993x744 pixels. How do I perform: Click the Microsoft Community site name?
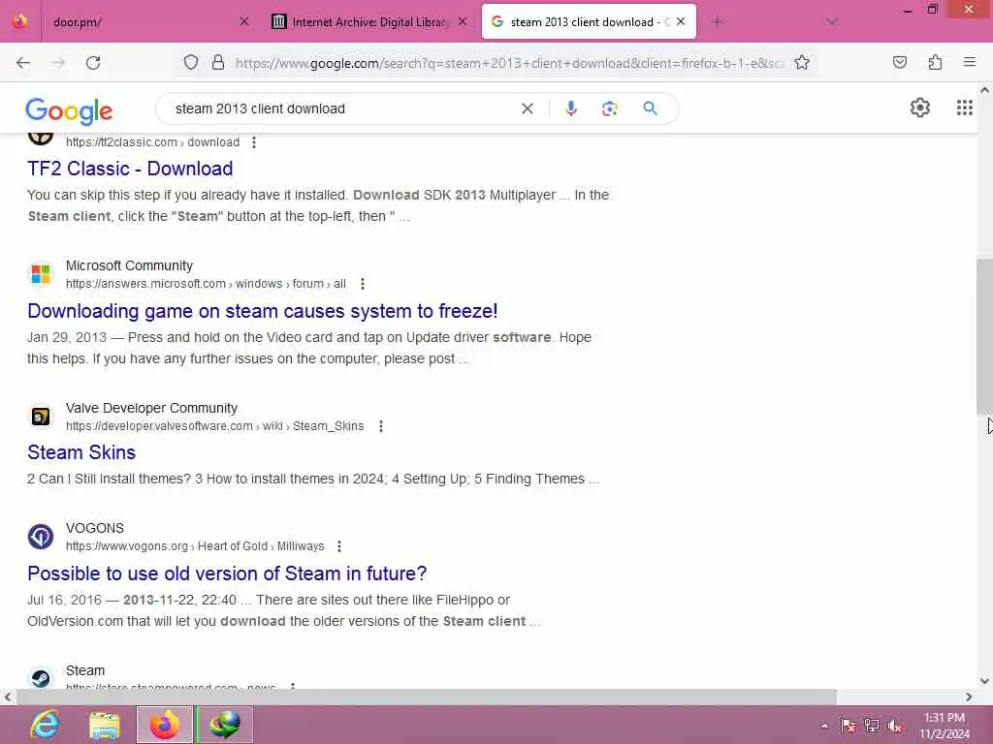[129, 265]
